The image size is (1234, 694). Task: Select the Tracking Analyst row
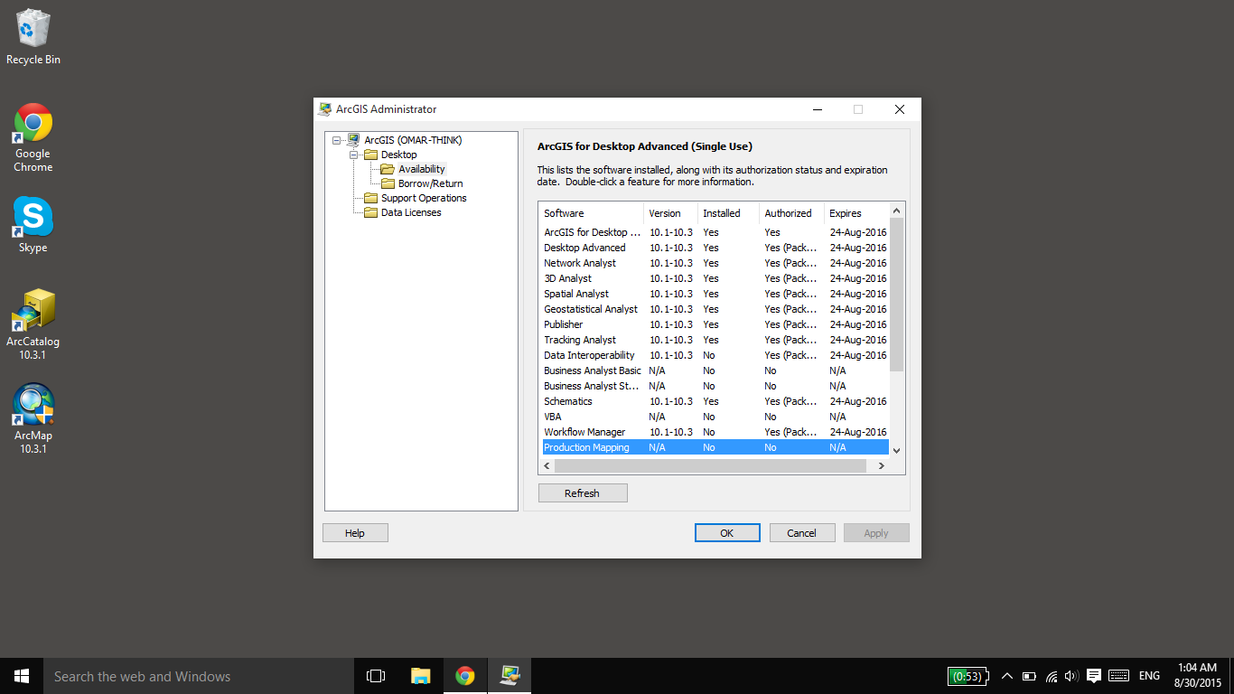pos(715,340)
